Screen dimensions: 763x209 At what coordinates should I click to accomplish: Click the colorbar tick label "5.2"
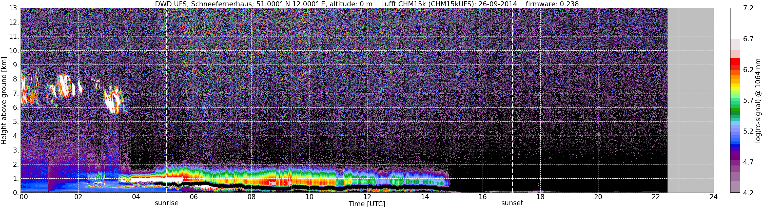pos(748,131)
